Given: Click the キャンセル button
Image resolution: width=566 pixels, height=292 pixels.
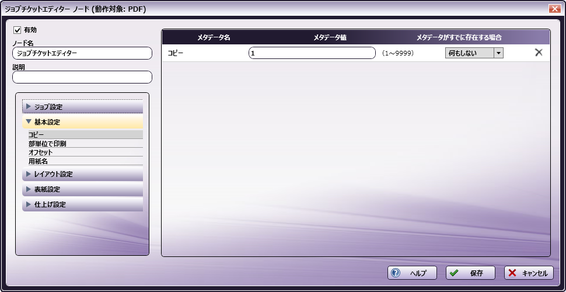Looking at the screenshot, I should coord(529,273).
